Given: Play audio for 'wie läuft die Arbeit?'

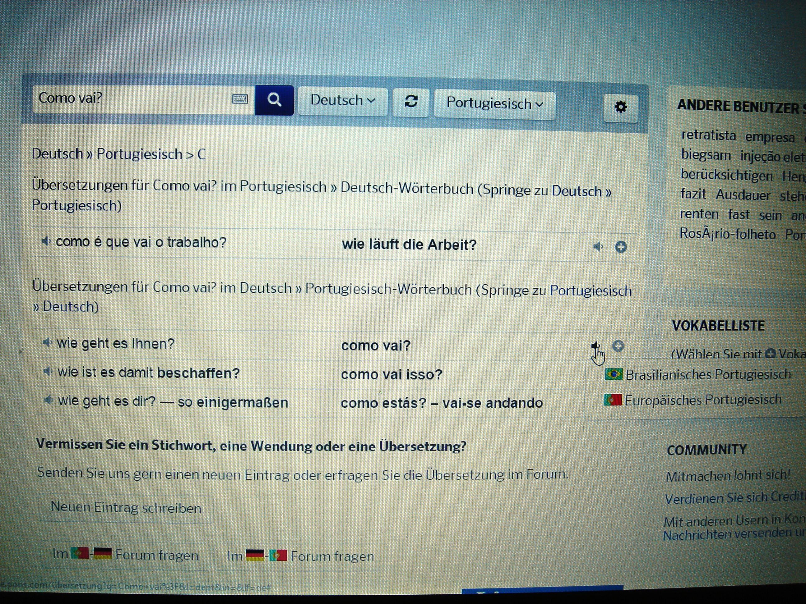Looking at the screenshot, I should [598, 247].
